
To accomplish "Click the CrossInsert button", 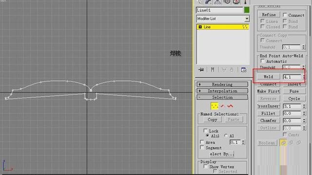I will click(269, 106).
